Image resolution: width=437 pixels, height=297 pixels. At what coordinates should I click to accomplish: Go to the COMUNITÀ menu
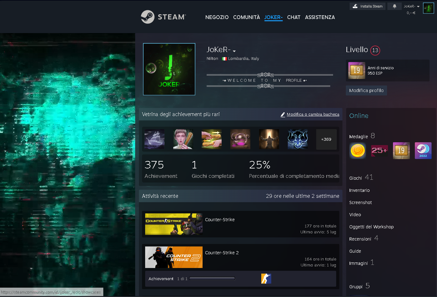coord(246,17)
